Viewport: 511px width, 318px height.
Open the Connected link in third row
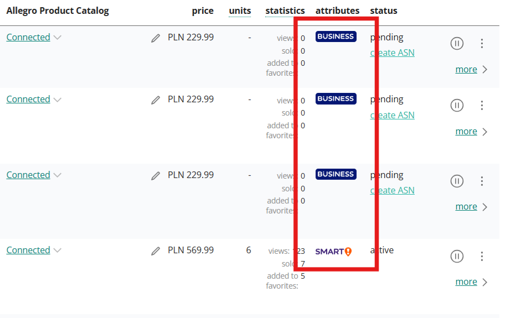pyautogui.click(x=28, y=175)
